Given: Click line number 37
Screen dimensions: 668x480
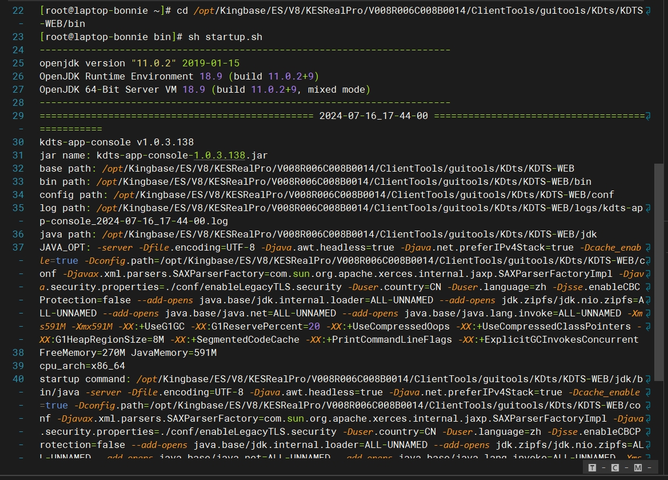Looking at the screenshot, I should [18, 248].
